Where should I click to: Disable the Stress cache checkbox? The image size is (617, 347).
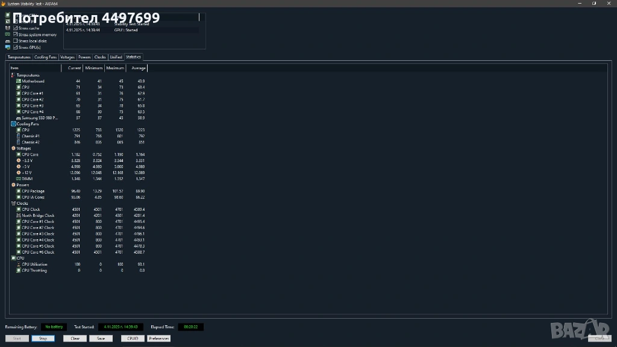16,28
